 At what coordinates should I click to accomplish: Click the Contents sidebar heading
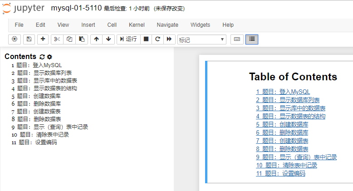point(20,57)
